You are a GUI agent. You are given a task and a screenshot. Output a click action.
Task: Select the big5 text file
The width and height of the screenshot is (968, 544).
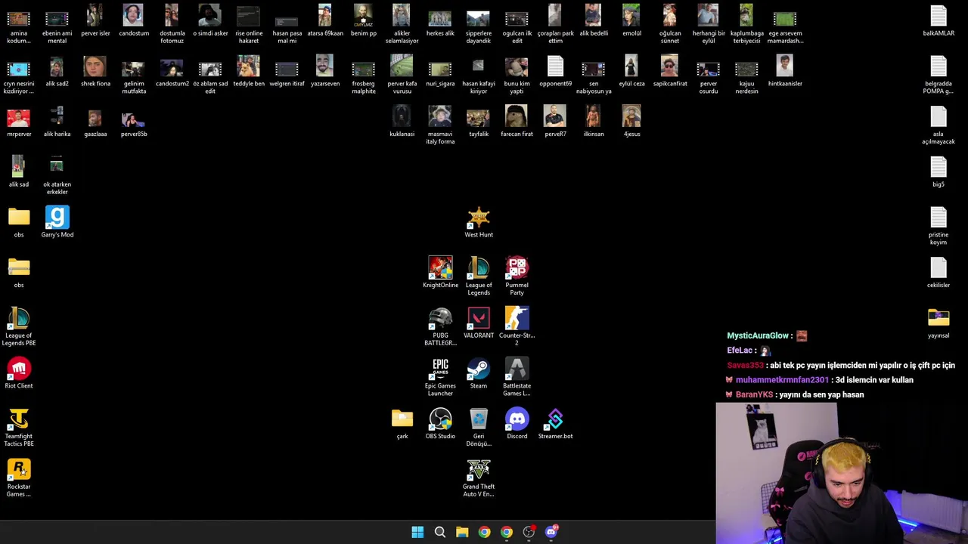coord(939,172)
